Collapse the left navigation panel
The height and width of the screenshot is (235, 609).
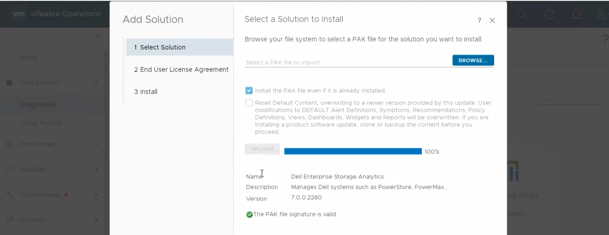coord(98,36)
